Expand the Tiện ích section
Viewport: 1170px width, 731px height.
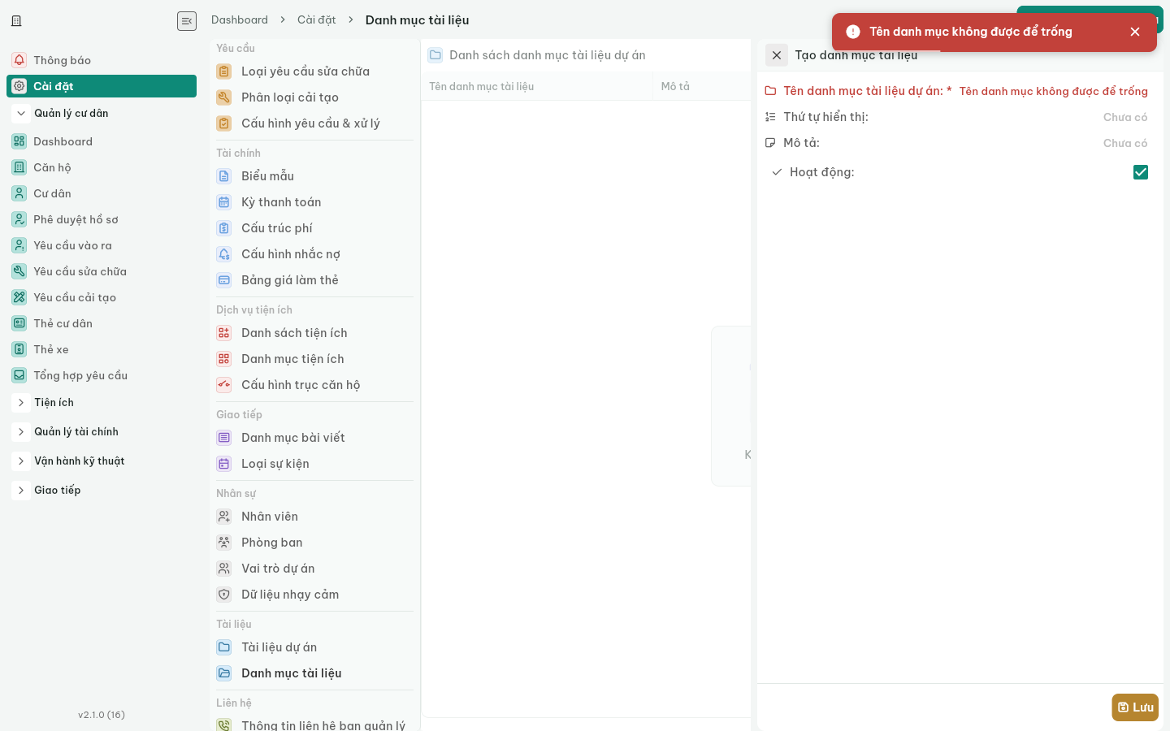22,403
